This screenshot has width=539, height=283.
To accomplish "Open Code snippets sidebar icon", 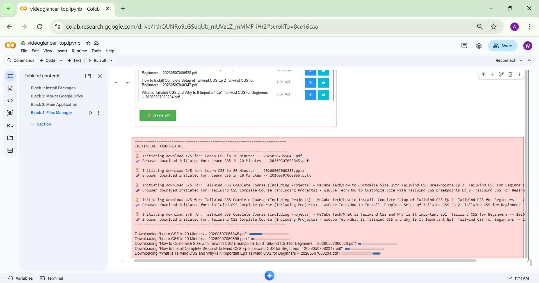I will [10, 101].
